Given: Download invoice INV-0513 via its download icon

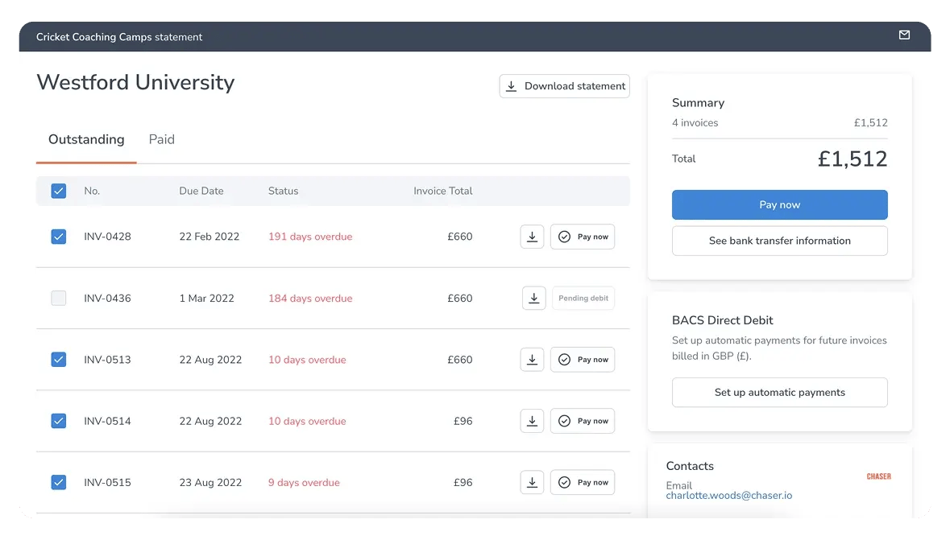Looking at the screenshot, I should (x=532, y=360).
